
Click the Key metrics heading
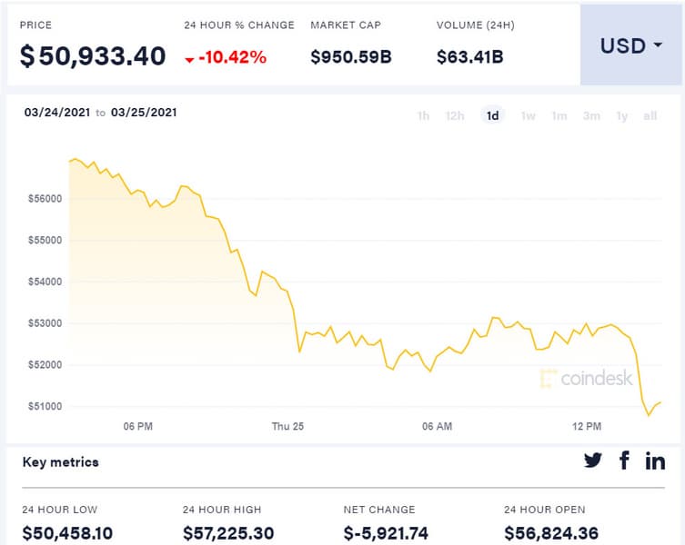coord(60,462)
